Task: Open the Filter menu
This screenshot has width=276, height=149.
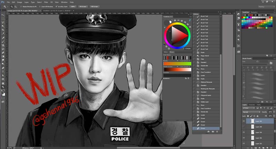Action: [x=46, y=2]
